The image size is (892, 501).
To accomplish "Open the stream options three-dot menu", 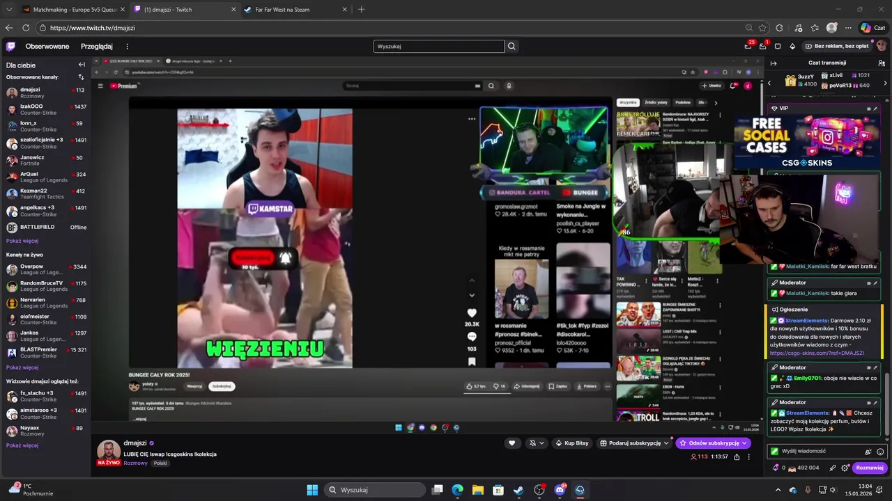I will [748, 457].
